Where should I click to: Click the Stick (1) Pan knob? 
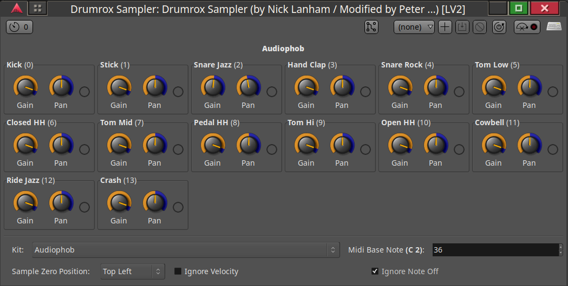coord(155,87)
